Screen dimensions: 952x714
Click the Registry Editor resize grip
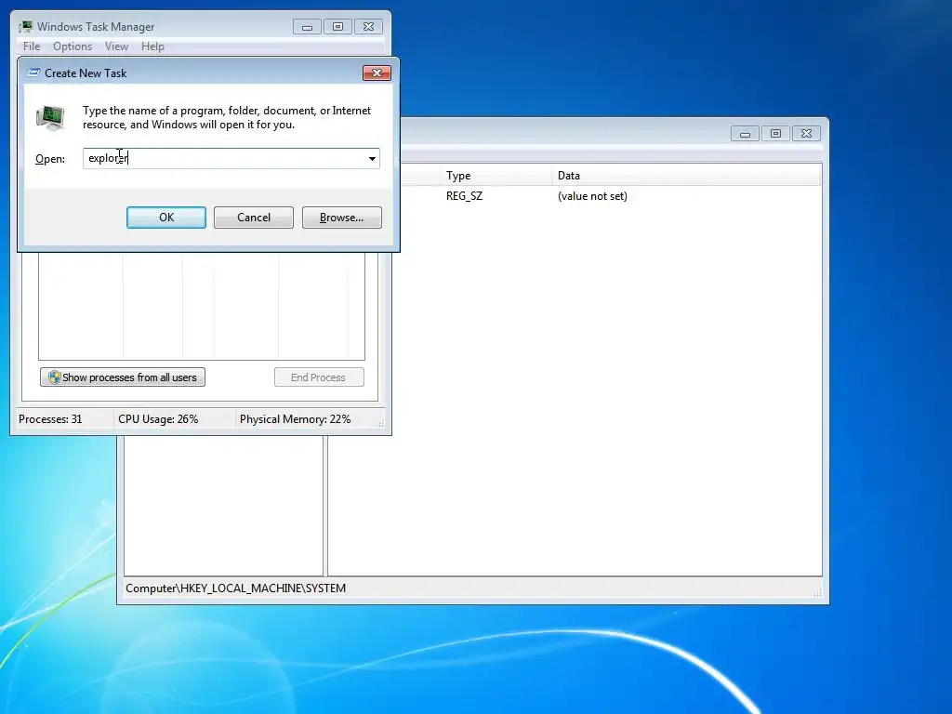tap(818, 592)
